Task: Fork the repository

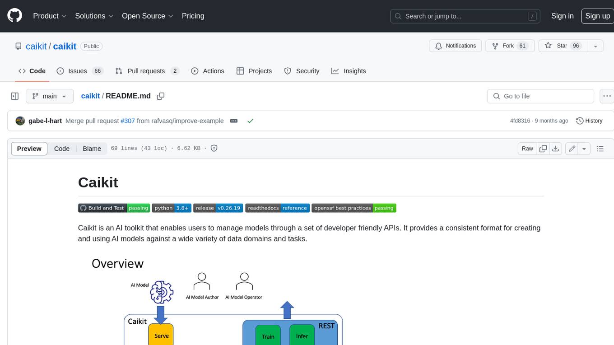Action: pyautogui.click(x=510, y=46)
